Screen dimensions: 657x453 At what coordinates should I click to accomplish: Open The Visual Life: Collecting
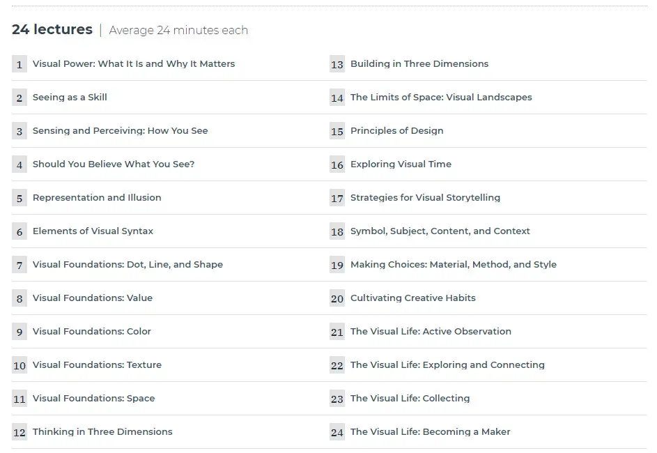tap(410, 399)
